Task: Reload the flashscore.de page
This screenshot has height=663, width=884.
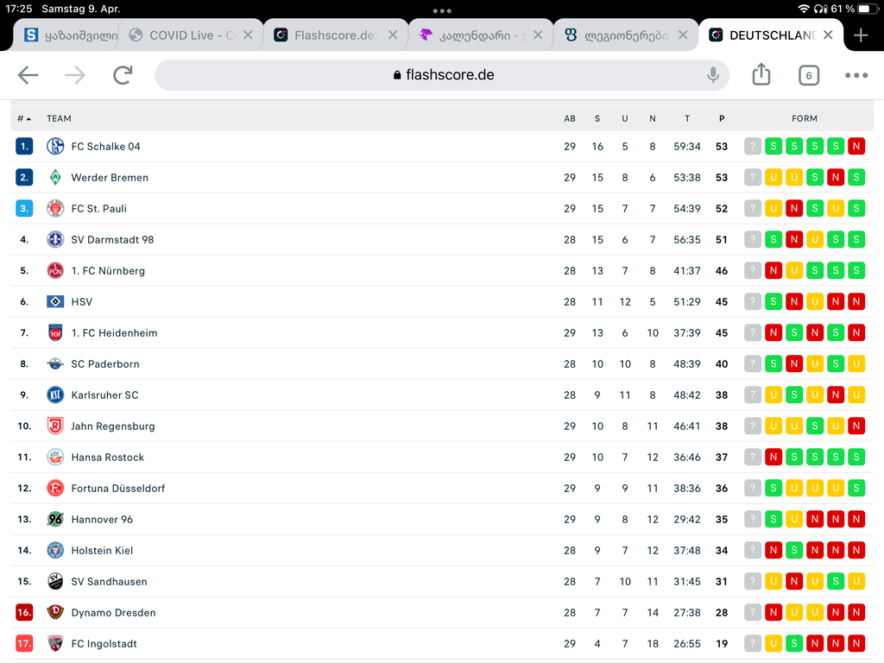Action: [x=123, y=75]
